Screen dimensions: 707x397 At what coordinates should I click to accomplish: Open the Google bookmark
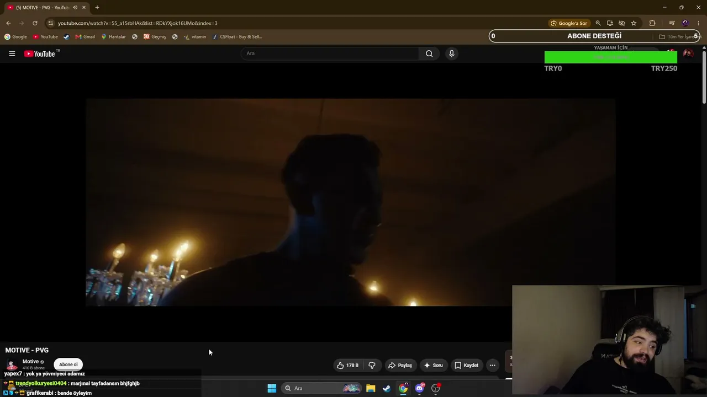pyautogui.click(x=15, y=37)
